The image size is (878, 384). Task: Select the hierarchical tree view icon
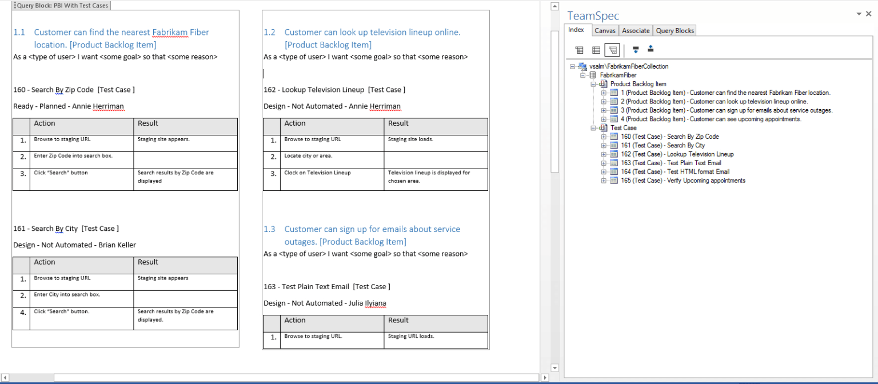coord(612,50)
